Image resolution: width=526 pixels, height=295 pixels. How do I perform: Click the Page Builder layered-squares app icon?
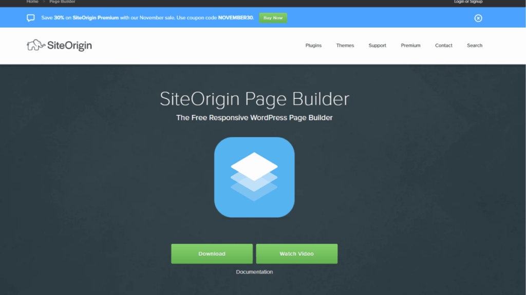click(254, 177)
